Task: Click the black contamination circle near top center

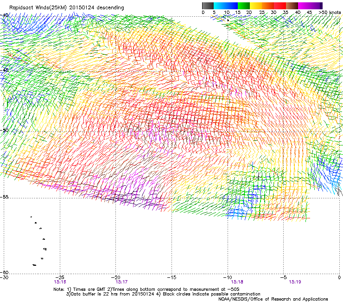Action: point(228,20)
